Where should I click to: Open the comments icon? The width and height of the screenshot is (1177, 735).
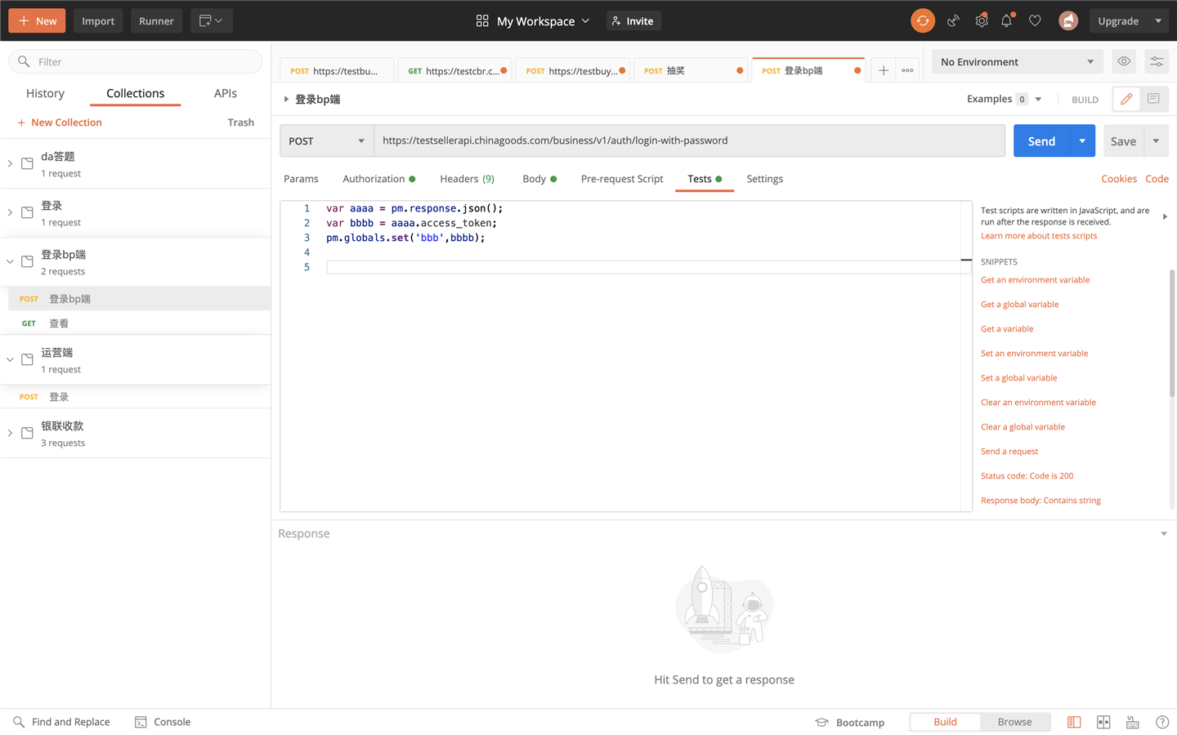point(1153,99)
